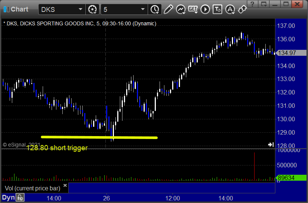Click the 'Dyn' time template label

coord(9,197)
